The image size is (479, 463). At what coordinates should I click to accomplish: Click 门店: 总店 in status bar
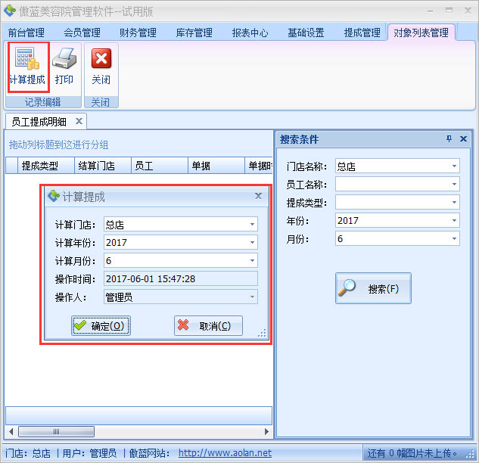pyautogui.click(x=28, y=453)
